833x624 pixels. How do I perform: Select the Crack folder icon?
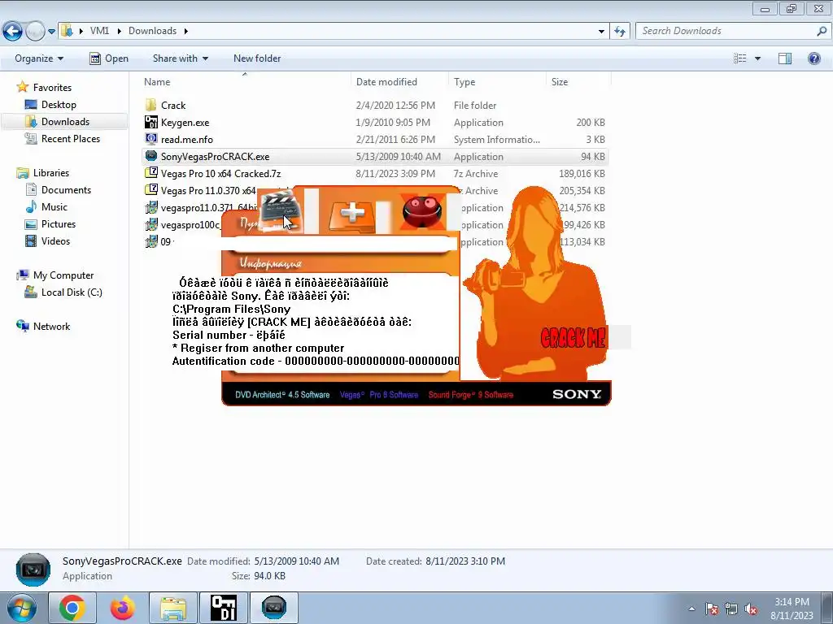click(150, 105)
